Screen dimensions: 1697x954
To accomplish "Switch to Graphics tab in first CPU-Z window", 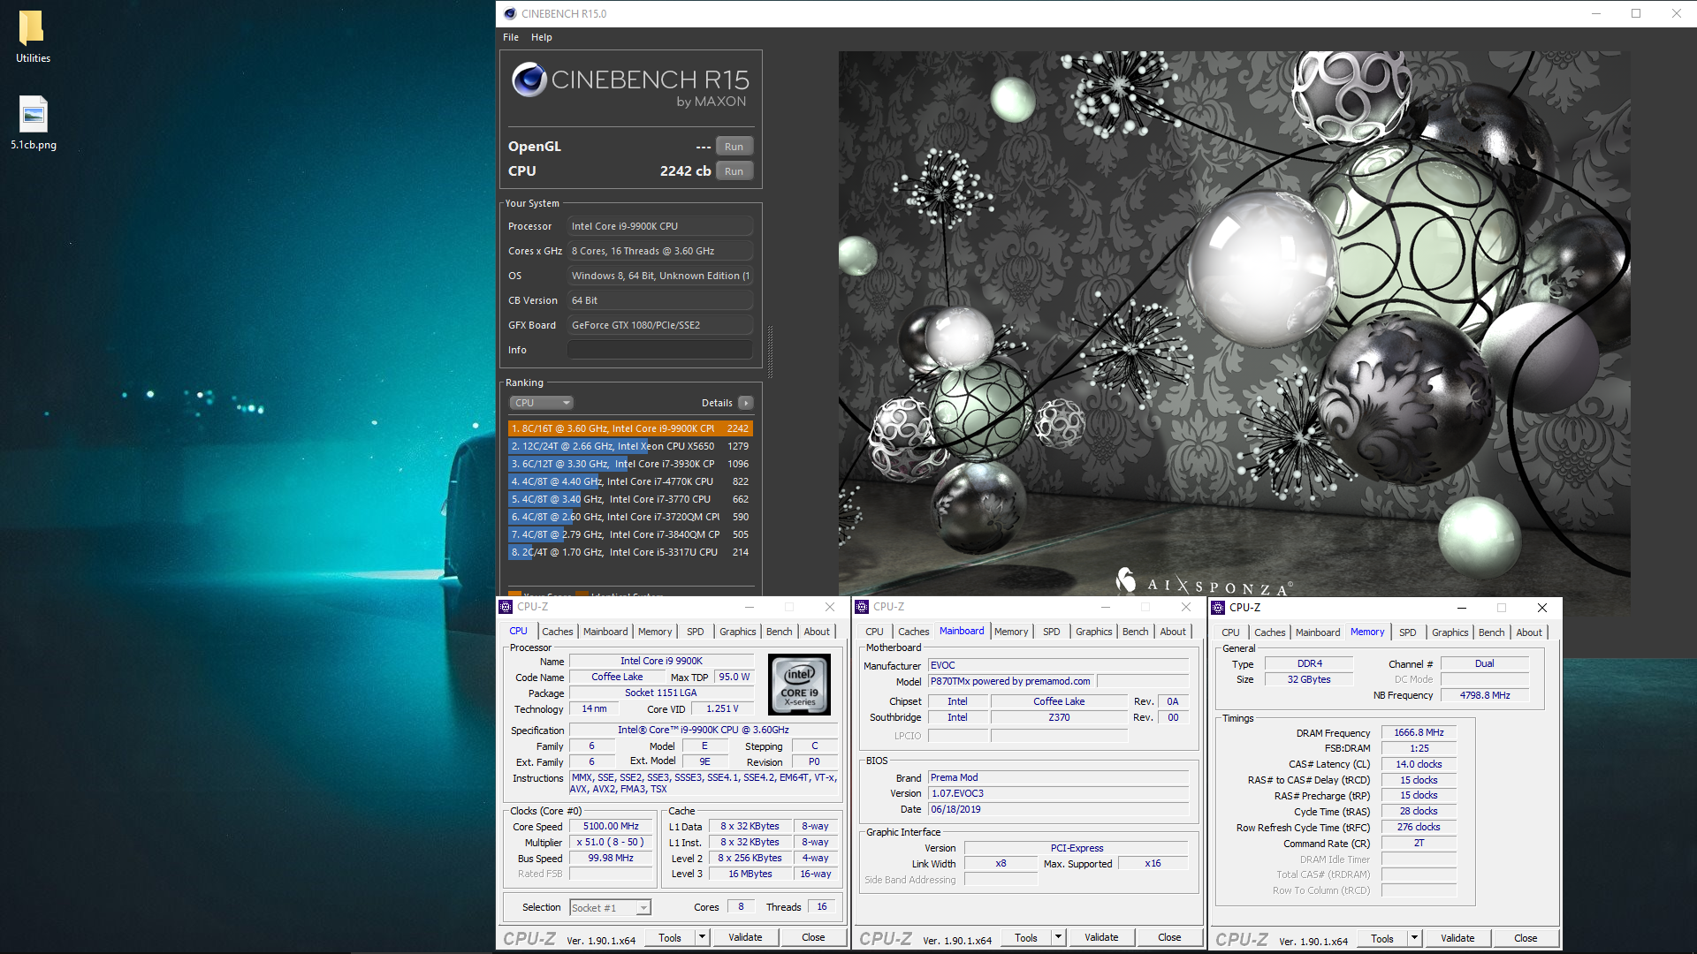I will pos(737,632).
